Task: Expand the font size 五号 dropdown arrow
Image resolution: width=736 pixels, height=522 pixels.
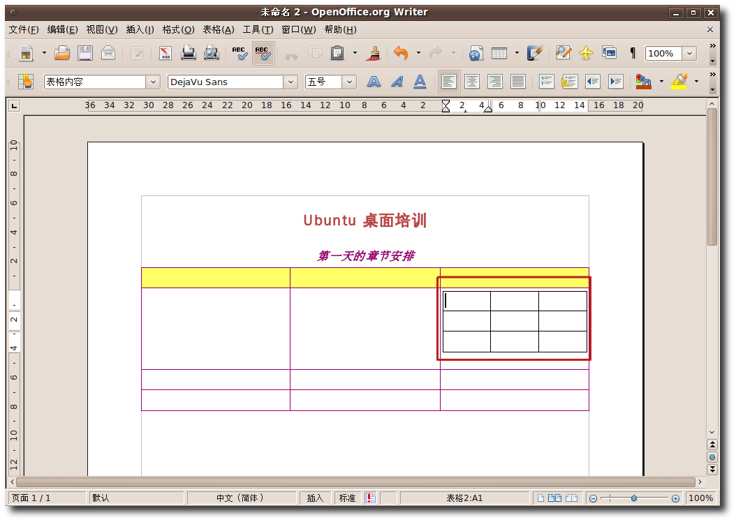Action: pos(349,82)
